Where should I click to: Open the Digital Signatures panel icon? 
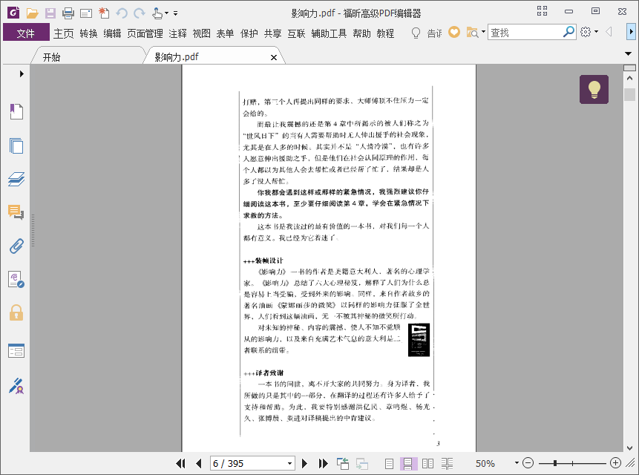tap(16, 280)
